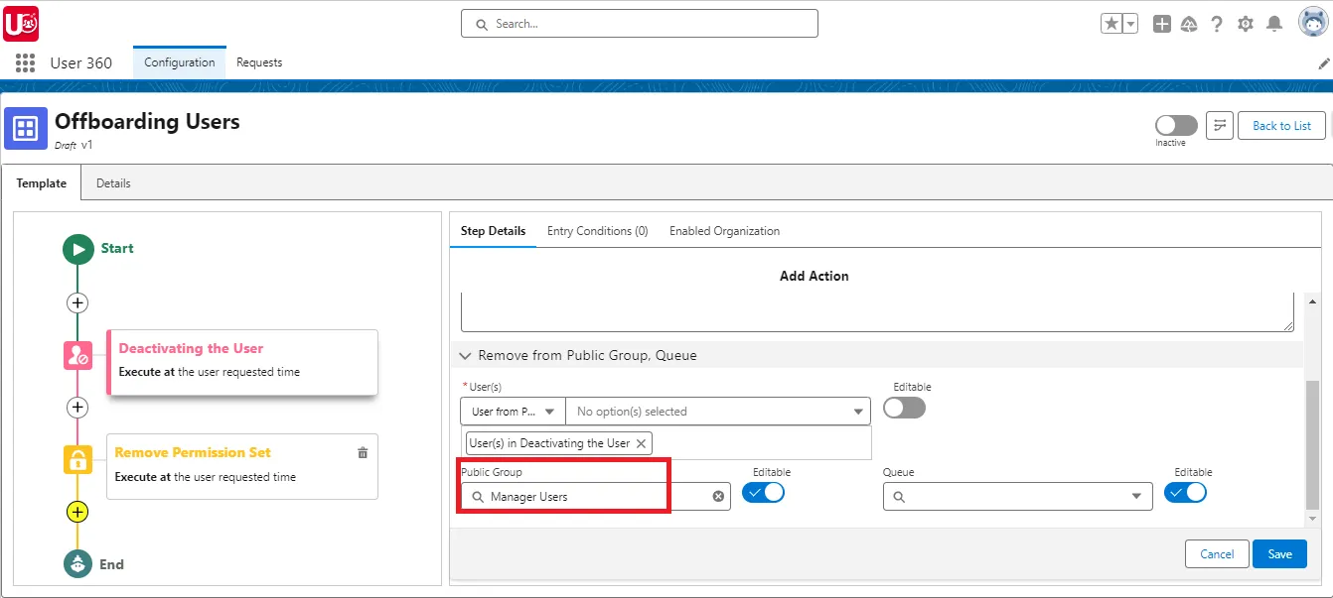
Task: Click inside the Search field
Action: pyautogui.click(x=639, y=23)
